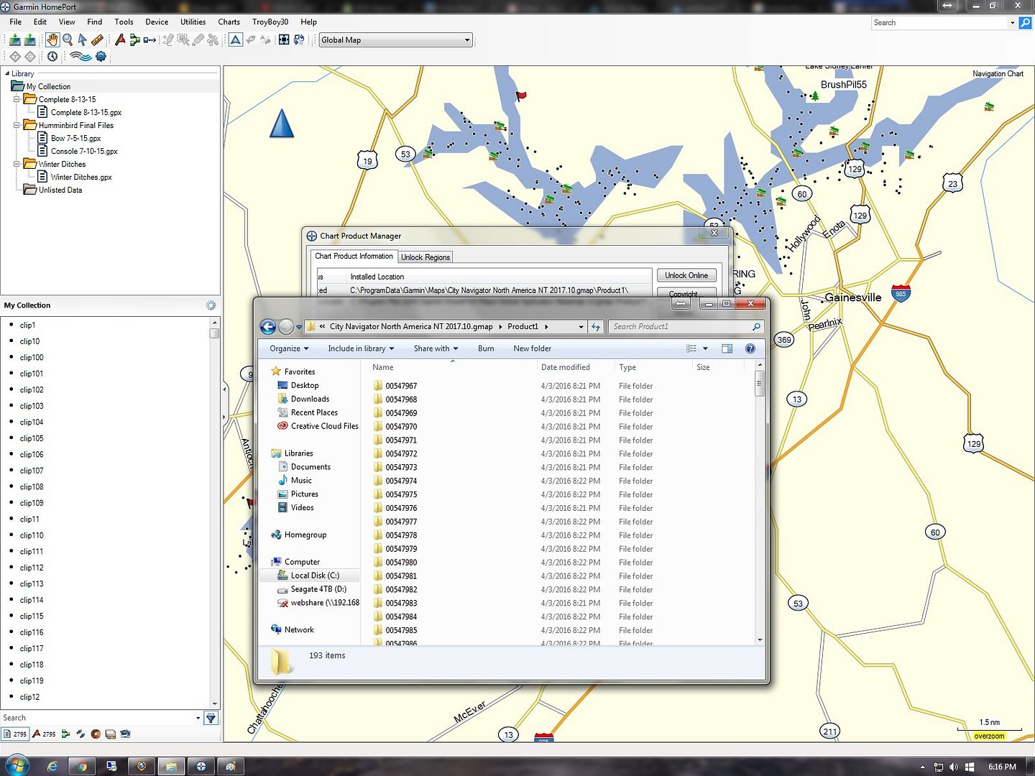Open the Organize dropdown in Explorer
The image size is (1035, 776).
click(x=289, y=348)
